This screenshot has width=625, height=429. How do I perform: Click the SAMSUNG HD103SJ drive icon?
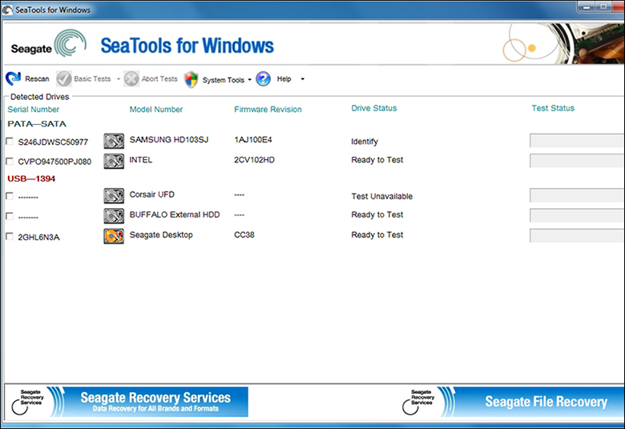coord(114,142)
